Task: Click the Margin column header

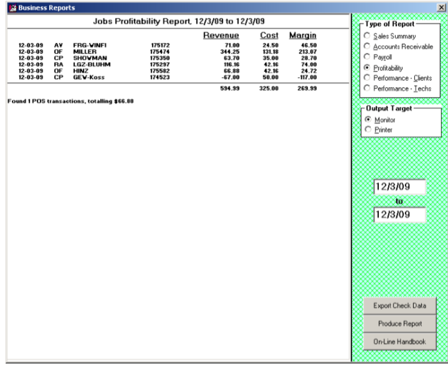Action: tap(302, 35)
